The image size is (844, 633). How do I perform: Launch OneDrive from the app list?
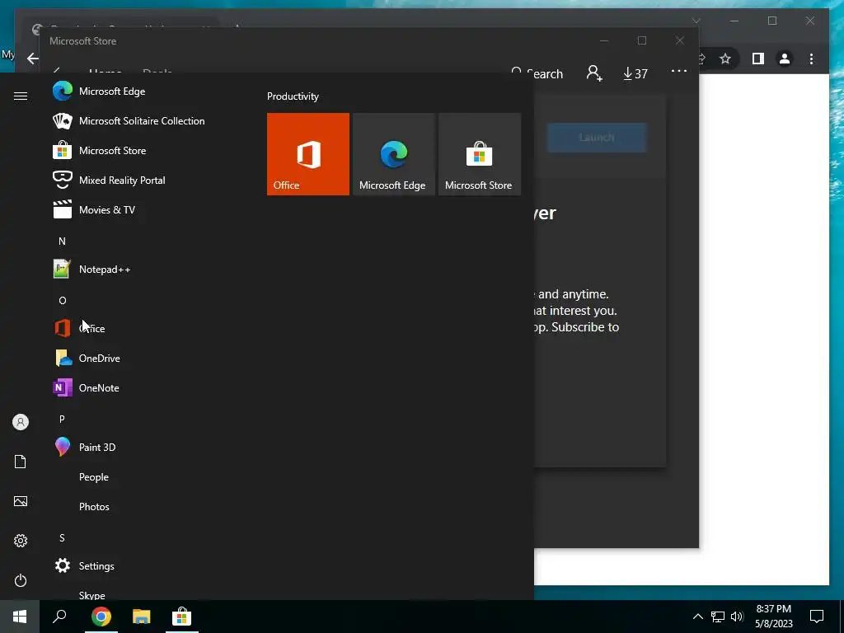87,358
